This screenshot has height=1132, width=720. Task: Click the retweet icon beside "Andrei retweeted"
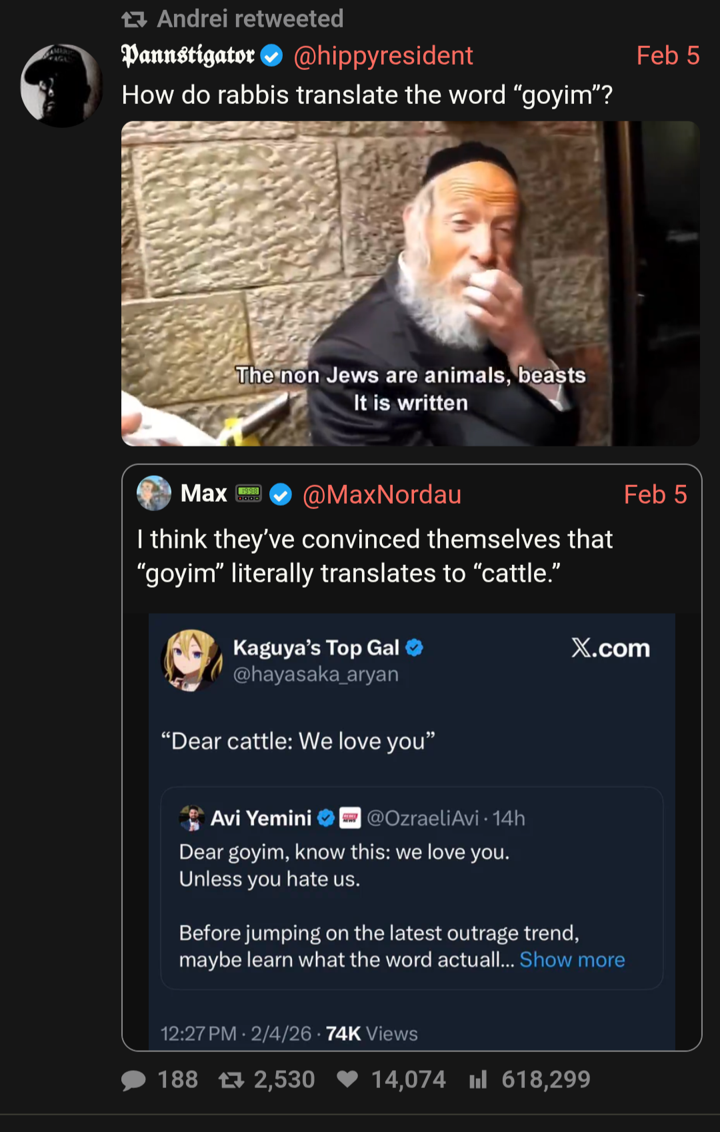pyautogui.click(x=134, y=20)
